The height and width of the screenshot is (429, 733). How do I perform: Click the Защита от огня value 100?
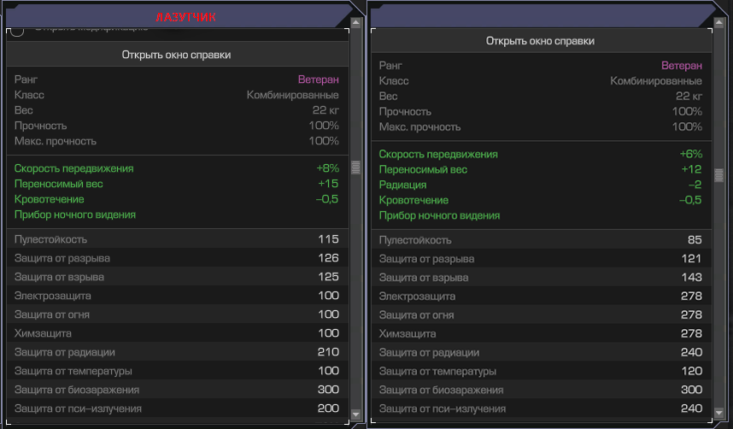[328, 314]
